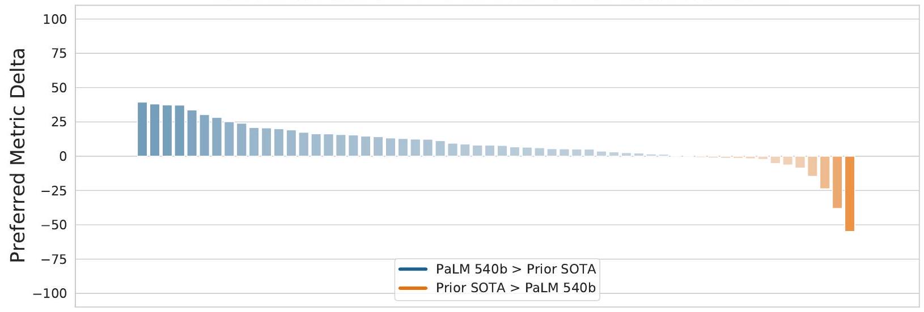Click the tallest blue bar
This screenshot has width=924, height=312.
[142, 129]
